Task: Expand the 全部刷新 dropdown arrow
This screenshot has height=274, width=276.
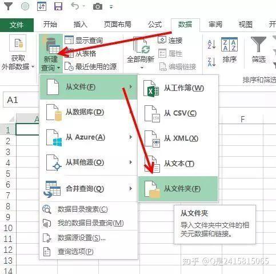Action: (x=142, y=67)
